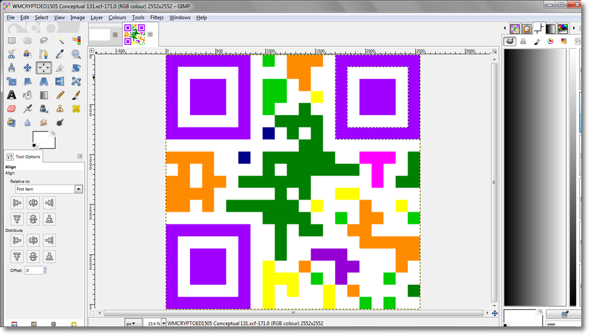The height and width of the screenshot is (336, 590).
Task: Select the Measure compass tool
Action: point(11,68)
